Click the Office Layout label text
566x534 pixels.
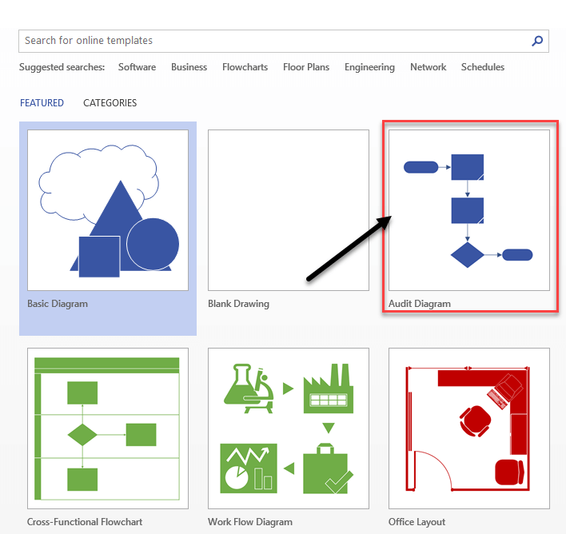tap(417, 522)
